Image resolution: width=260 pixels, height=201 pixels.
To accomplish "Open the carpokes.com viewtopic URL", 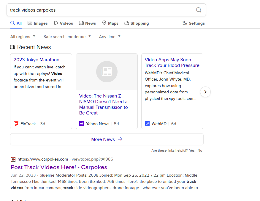I will pyautogui.click(x=65, y=159).
